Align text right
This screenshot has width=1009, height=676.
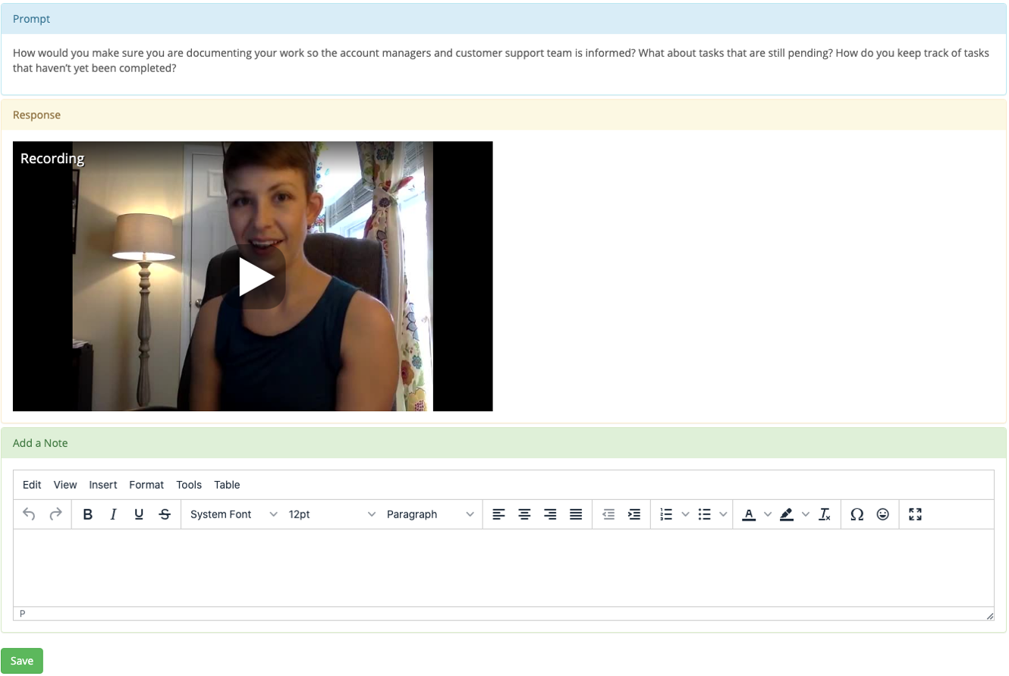click(550, 514)
